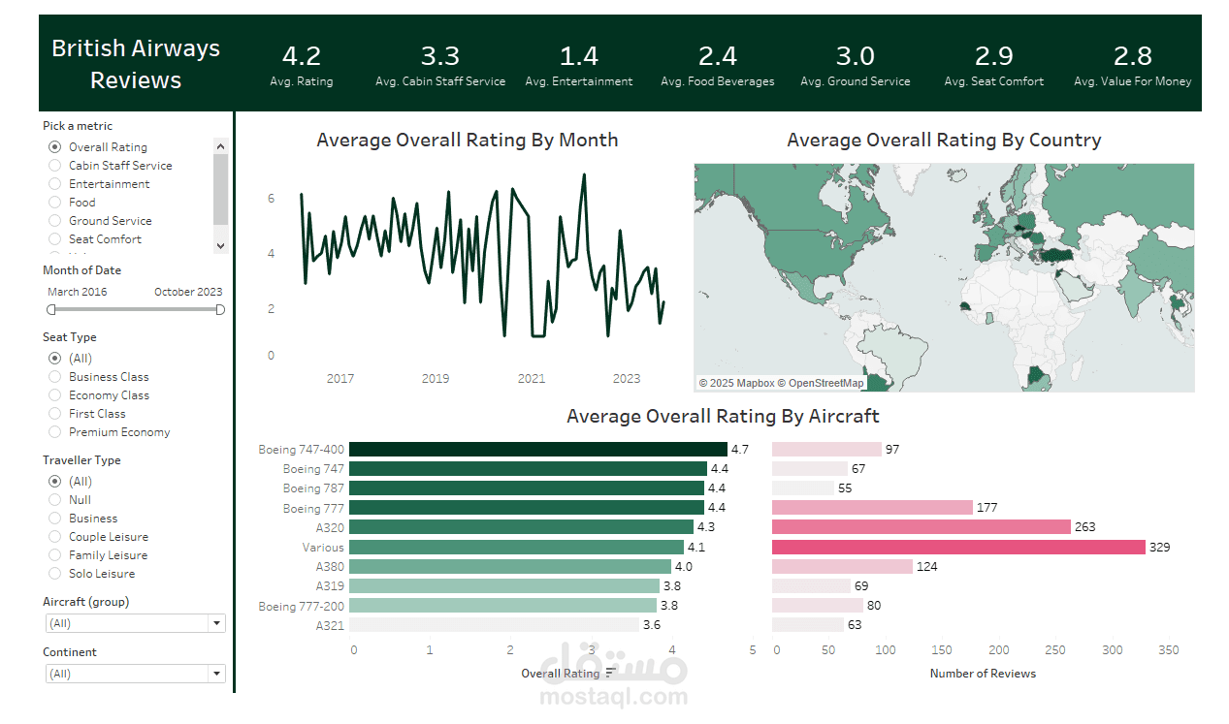
Task: Select Seat Comfort metric
Action: (54, 239)
